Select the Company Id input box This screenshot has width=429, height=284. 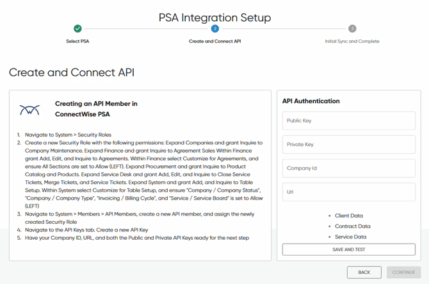point(348,168)
